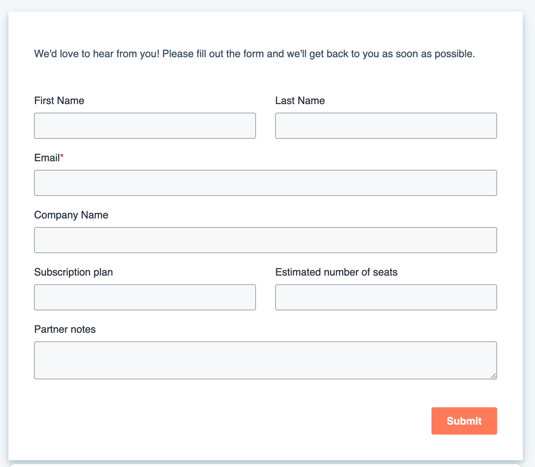
Task: Click inside the Partner notes text area
Action: click(266, 360)
